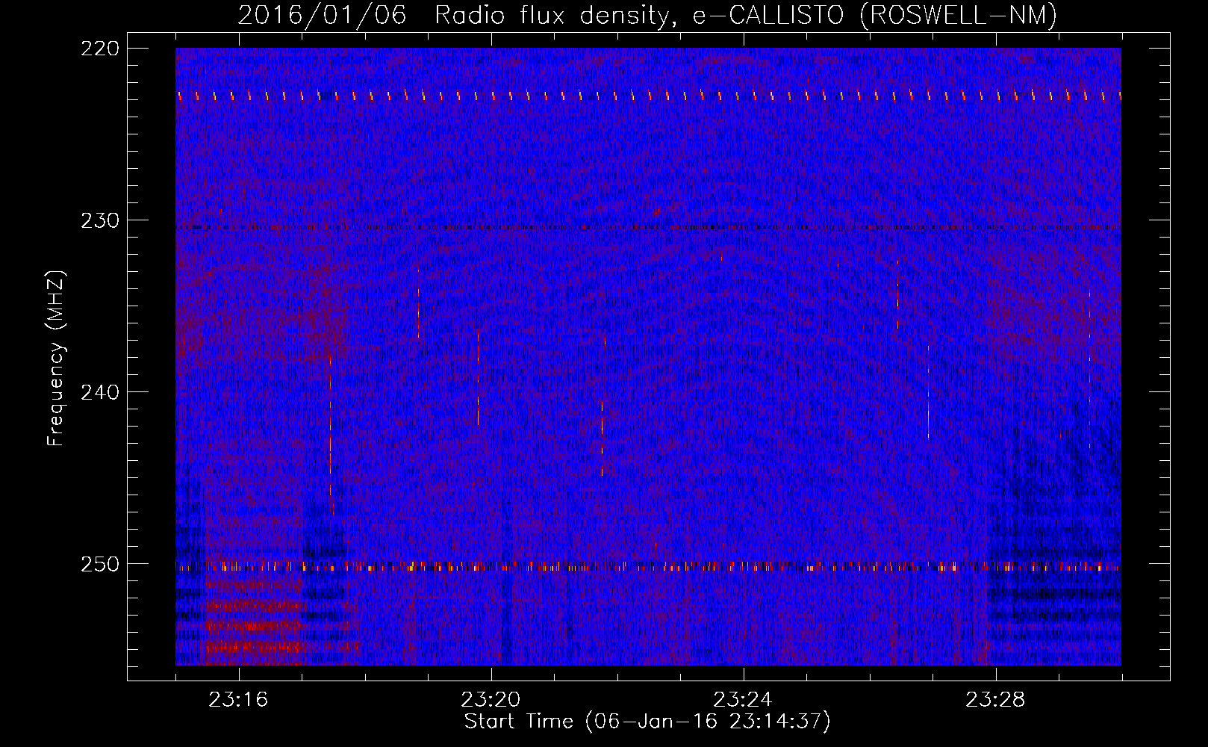Click the plot title "2016/01/06 Radio flux density, e-CALLISTO (ROSWELL-NM)"

(647, 15)
